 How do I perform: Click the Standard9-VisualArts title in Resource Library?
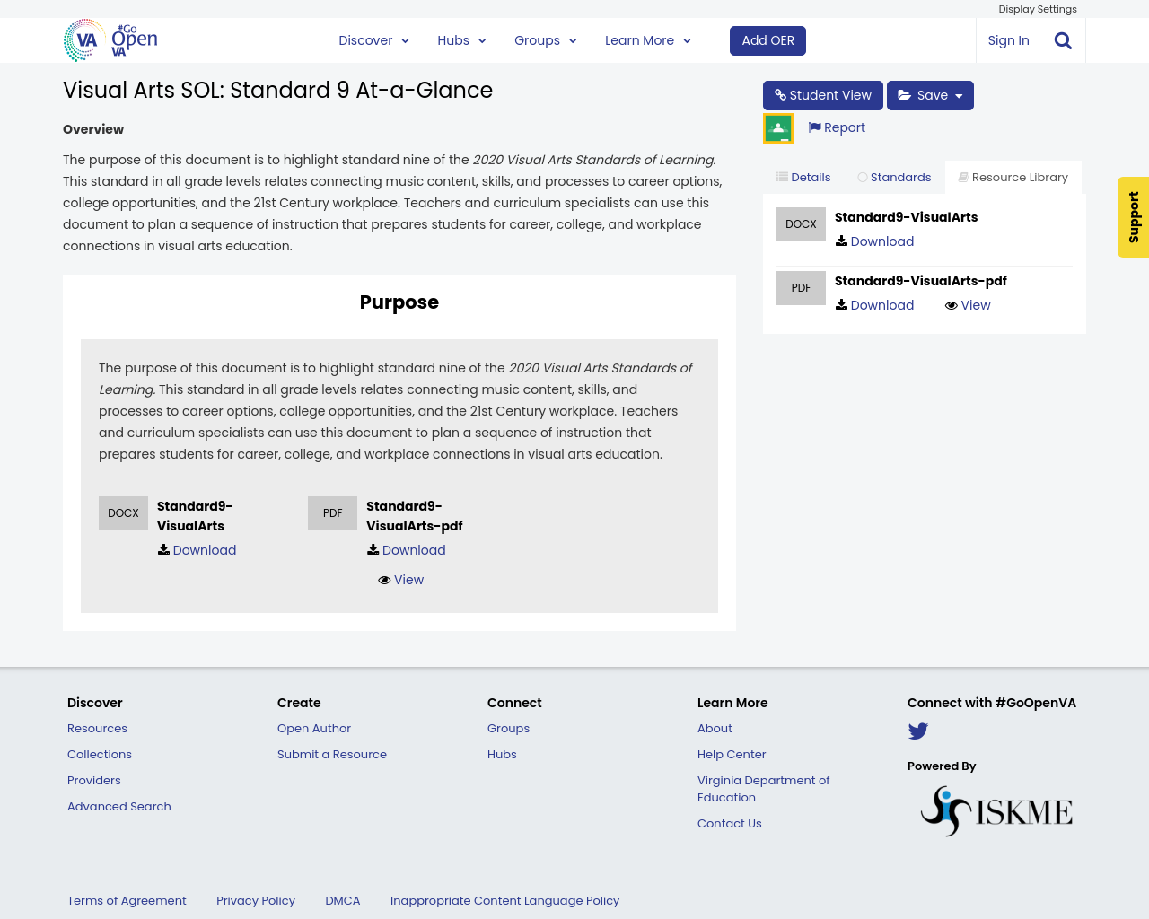point(906,217)
